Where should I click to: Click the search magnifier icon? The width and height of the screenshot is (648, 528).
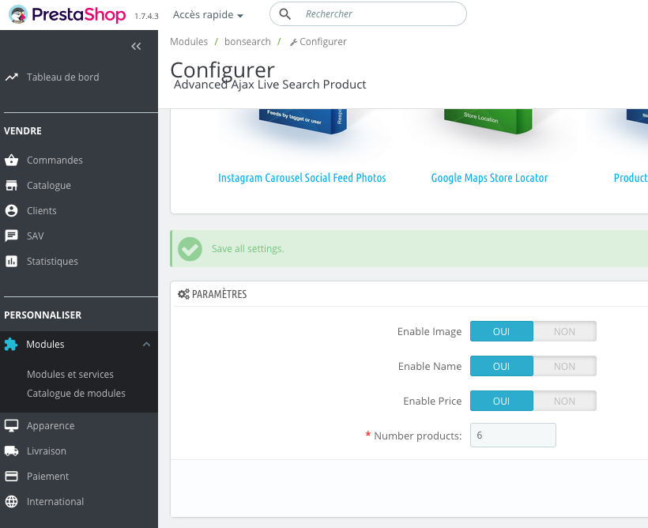coord(284,14)
